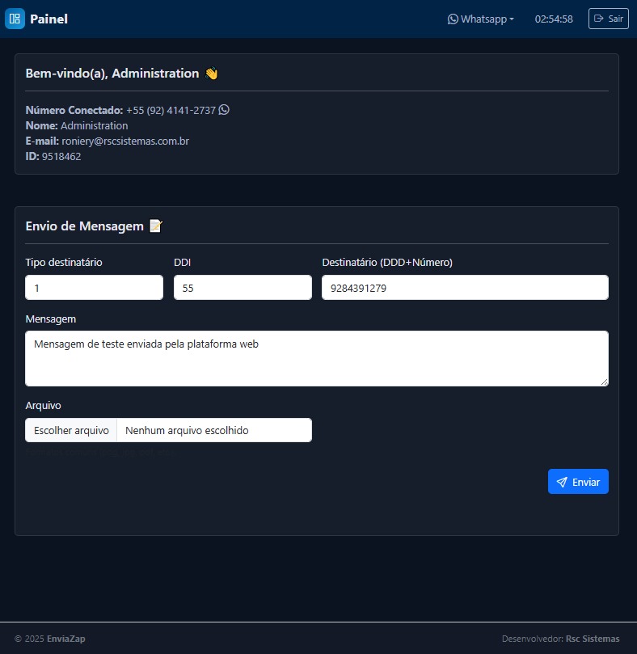Click the Painel dashboard logo icon
Screen dimensions: 637x654
point(15,19)
